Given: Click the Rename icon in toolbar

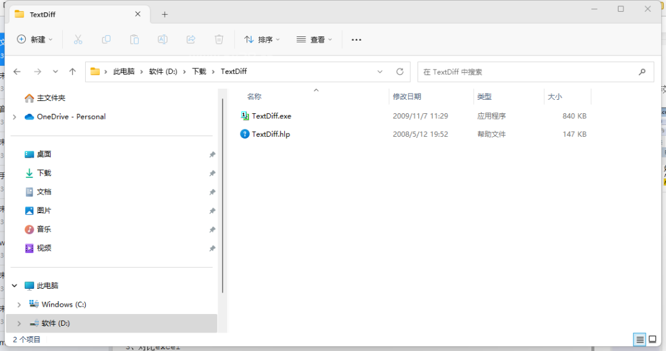Looking at the screenshot, I should (x=162, y=39).
